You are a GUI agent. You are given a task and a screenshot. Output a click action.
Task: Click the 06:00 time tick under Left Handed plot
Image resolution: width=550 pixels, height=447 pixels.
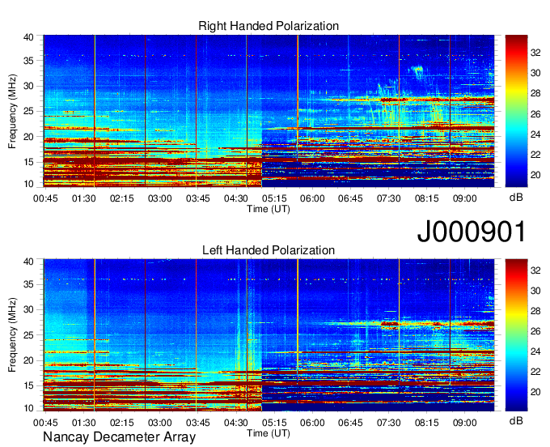coord(312,423)
